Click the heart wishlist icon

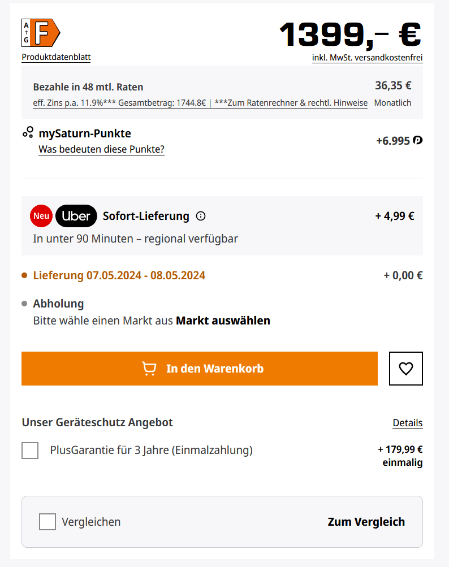[x=406, y=369]
